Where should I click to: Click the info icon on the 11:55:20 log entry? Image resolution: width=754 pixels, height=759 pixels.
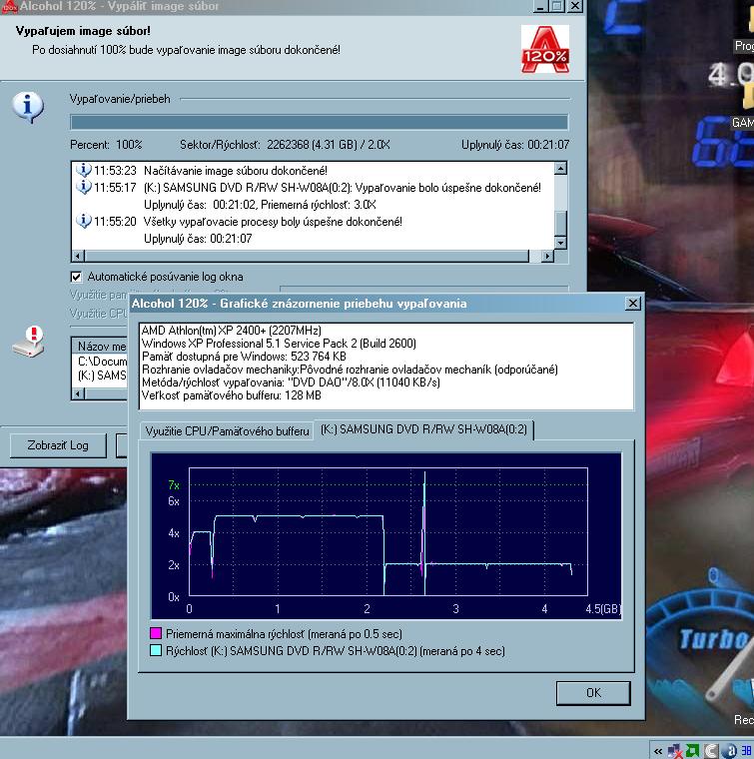coord(85,222)
